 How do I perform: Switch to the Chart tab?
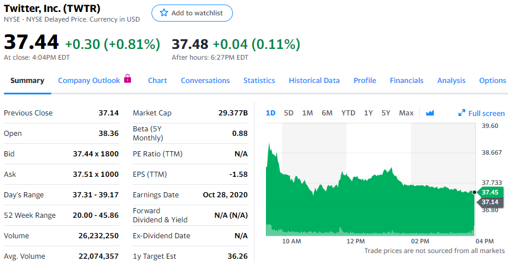point(157,81)
